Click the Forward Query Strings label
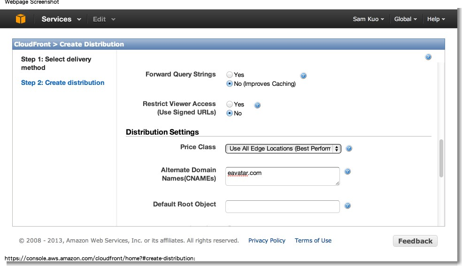The width and height of the screenshot is (462, 266). tap(181, 74)
